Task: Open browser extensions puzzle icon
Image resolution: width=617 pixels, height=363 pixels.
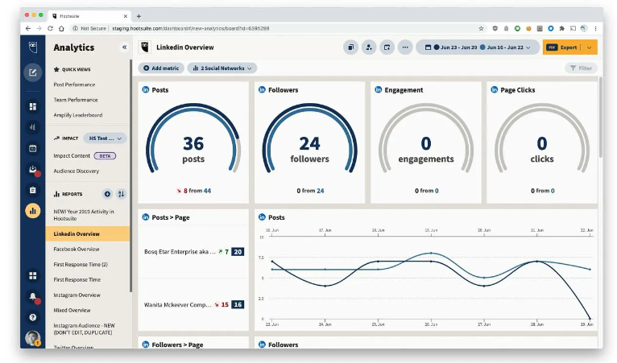Action: [x=562, y=28]
